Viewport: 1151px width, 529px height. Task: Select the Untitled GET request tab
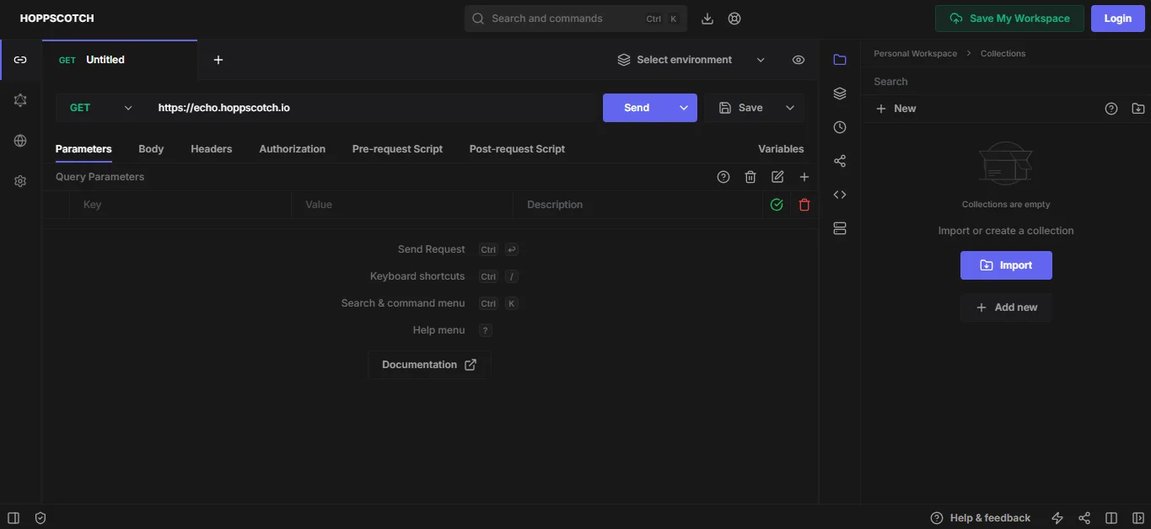pyautogui.click(x=120, y=60)
